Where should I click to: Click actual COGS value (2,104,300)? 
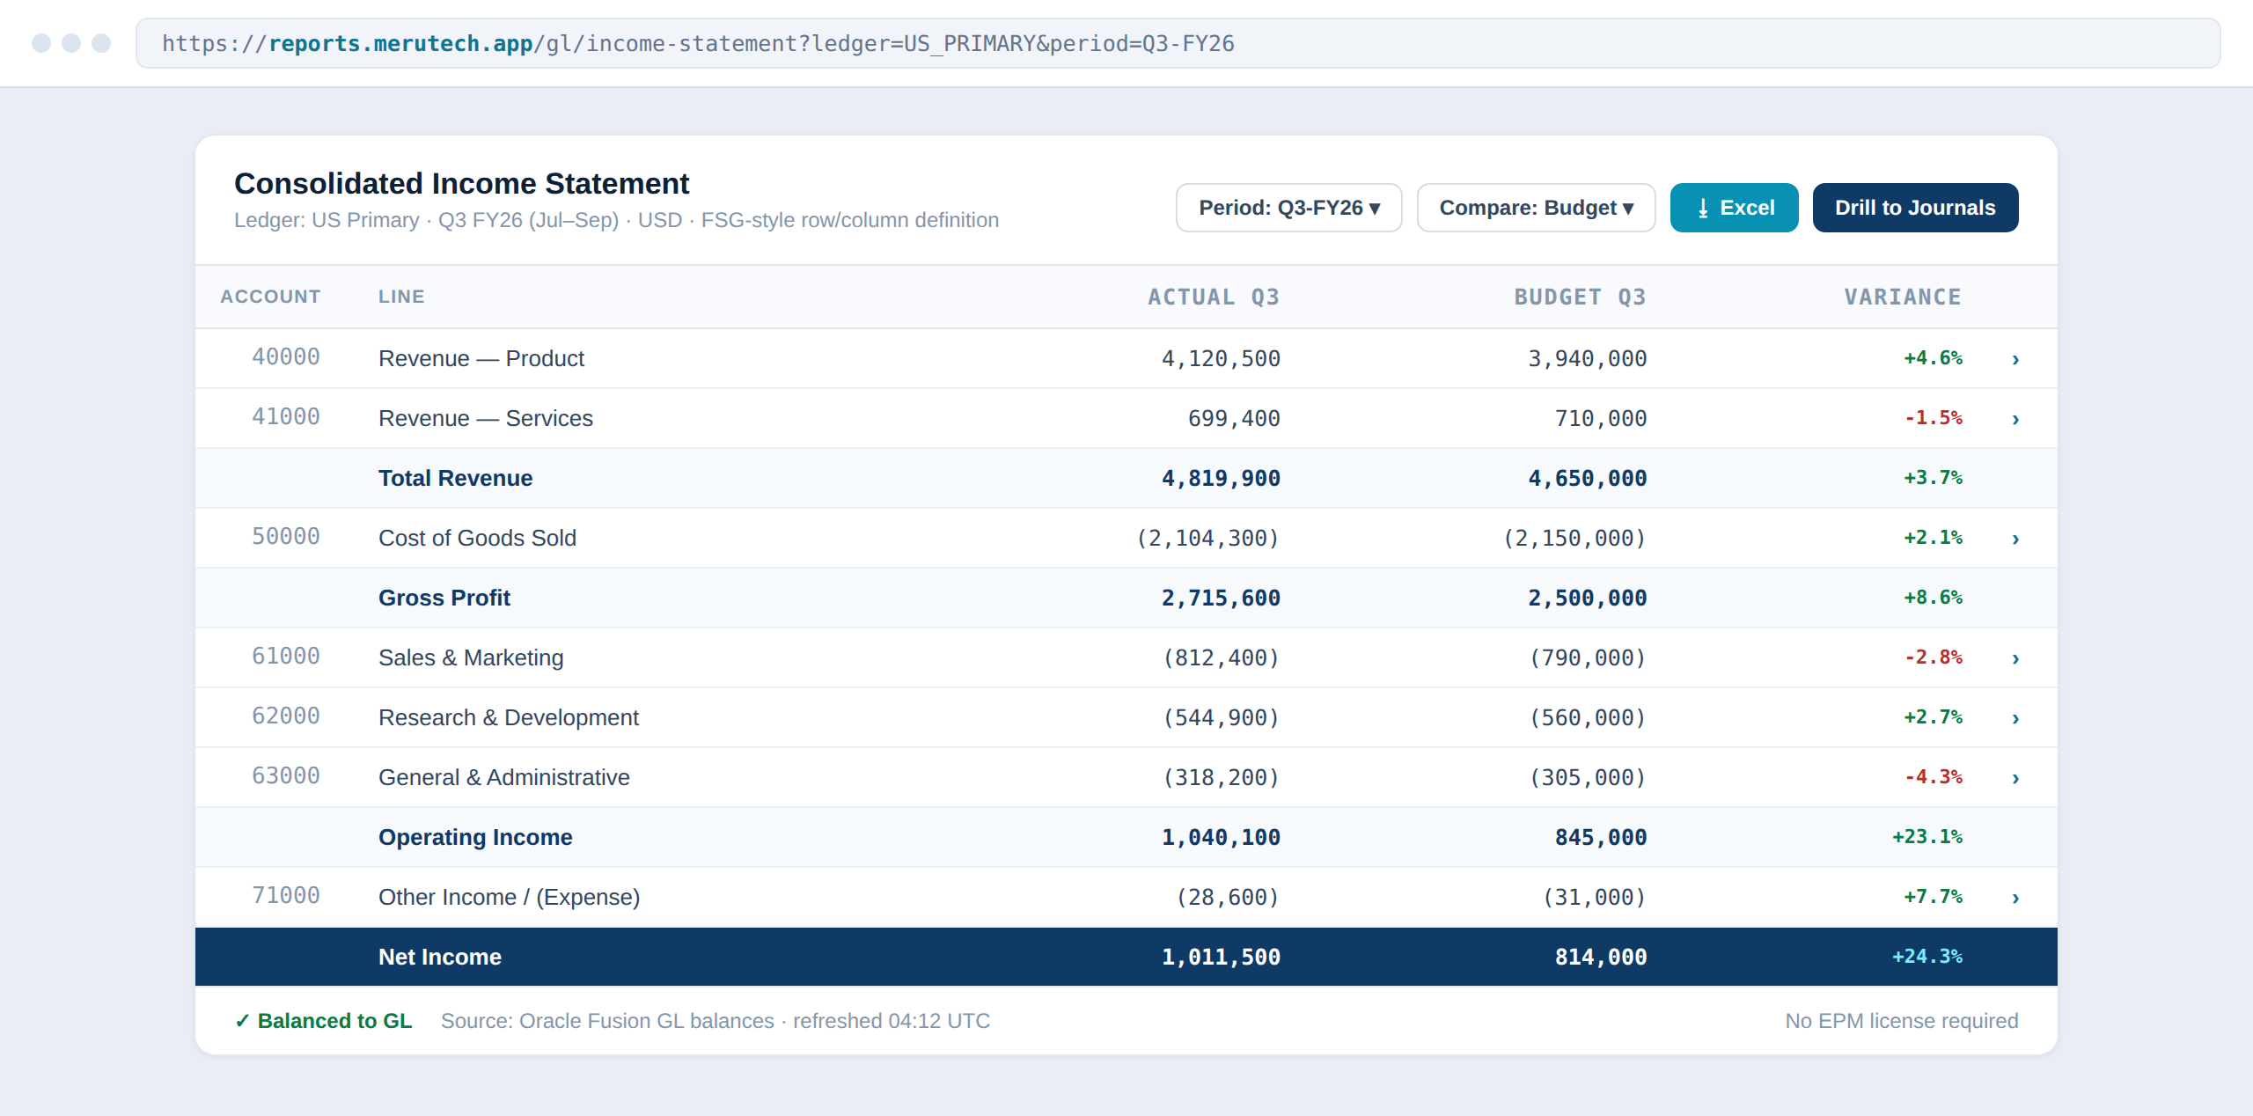(x=1207, y=538)
